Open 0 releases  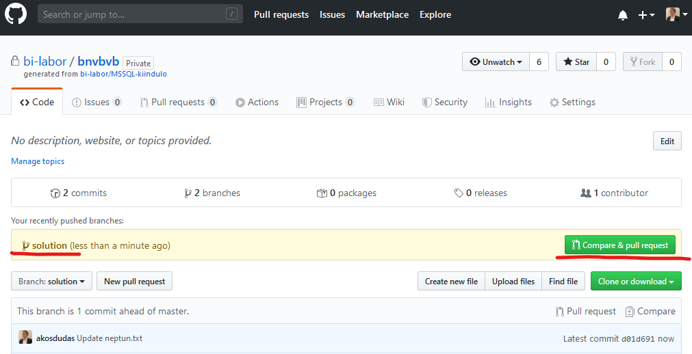(480, 193)
